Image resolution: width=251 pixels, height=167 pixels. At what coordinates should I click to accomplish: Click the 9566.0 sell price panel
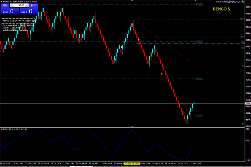10,11
